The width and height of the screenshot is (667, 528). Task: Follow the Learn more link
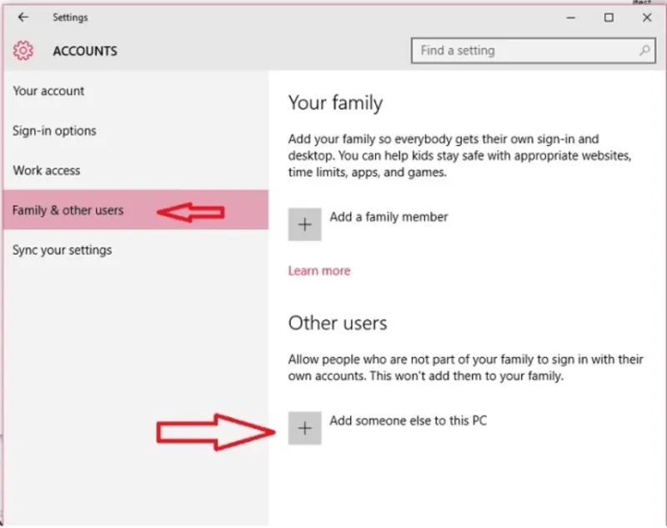(318, 270)
